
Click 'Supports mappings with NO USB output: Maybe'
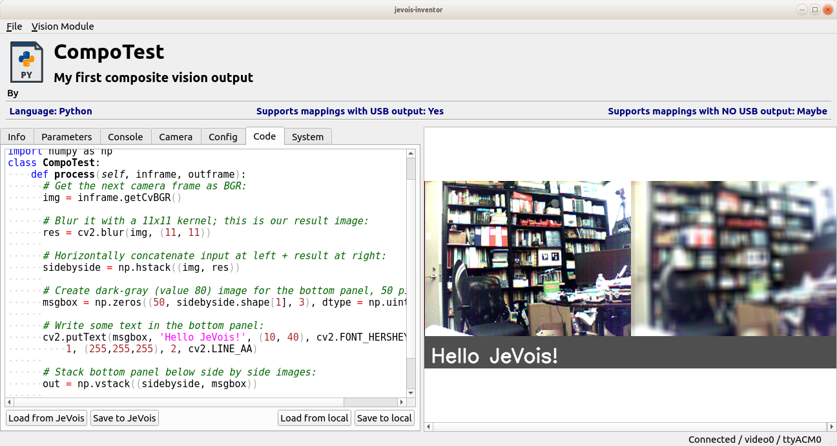point(718,111)
